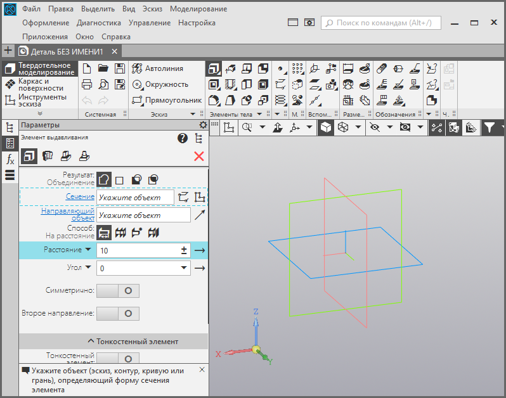Expand the toolbar set list chevron
The width and height of the screenshot is (506, 398).
pos(40,113)
